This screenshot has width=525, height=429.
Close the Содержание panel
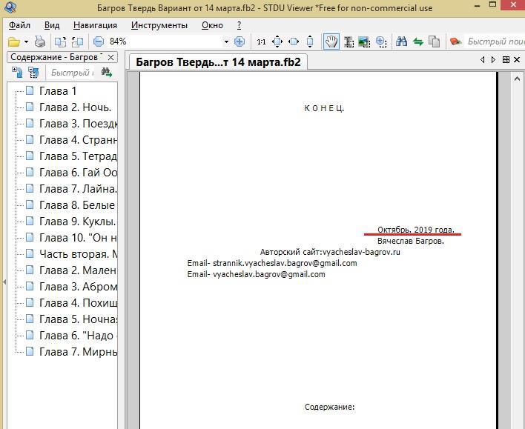pos(111,57)
